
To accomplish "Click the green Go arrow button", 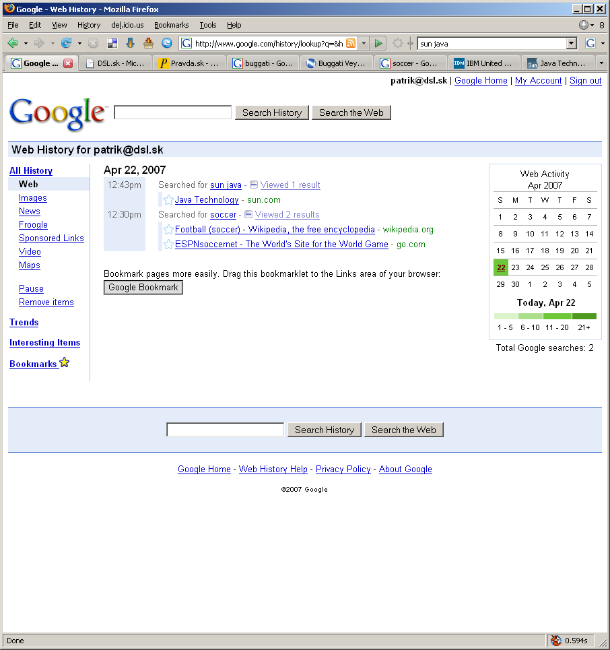I will point(378,43).
